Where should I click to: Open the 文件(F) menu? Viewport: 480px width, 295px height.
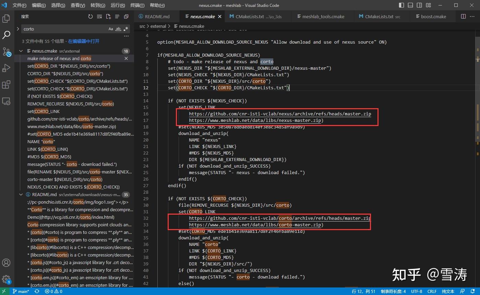[20, 5]
